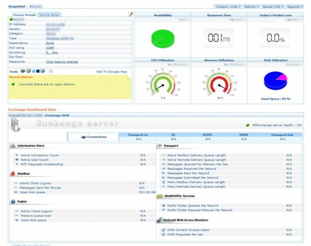
Task: Click the eye icon beside Active User Count
Action: 17,160
